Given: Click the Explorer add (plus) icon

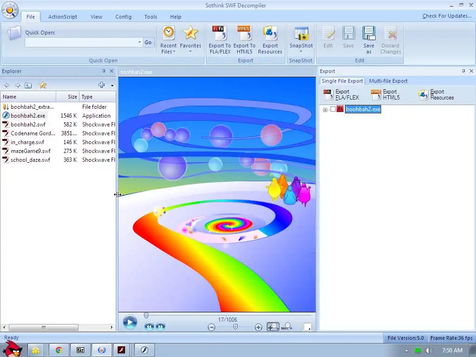Looking at the screenshot, I should pos(101,86).
